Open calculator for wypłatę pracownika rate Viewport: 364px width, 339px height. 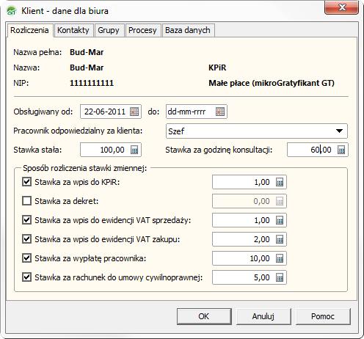tap(280, 258)
